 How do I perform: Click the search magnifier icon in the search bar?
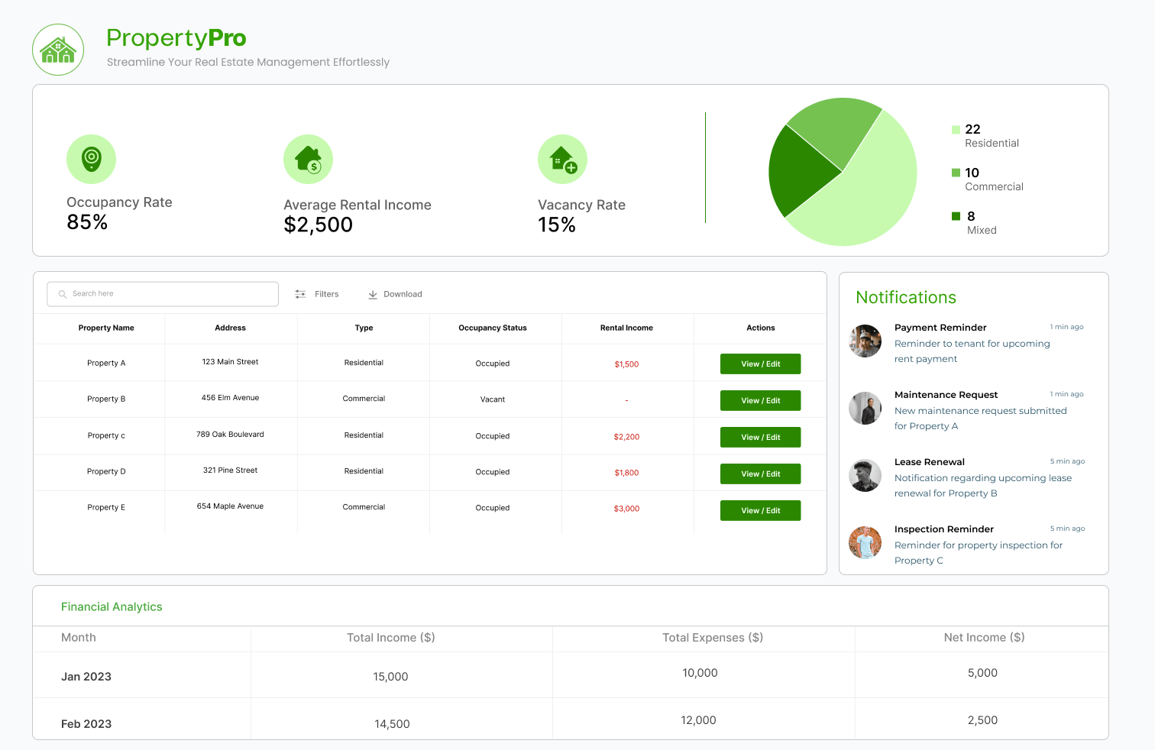(62, 294)
